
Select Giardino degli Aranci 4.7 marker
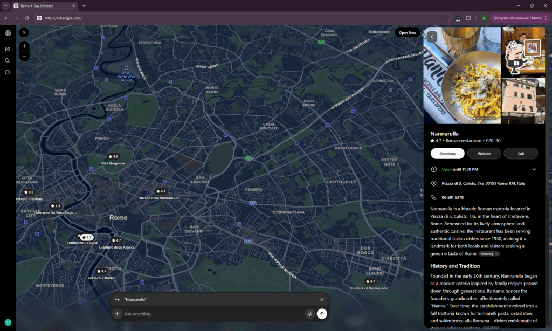click(x=116, y=240)
